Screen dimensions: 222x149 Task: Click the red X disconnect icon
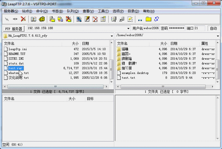pyautogui.click(x=23, y=19)
